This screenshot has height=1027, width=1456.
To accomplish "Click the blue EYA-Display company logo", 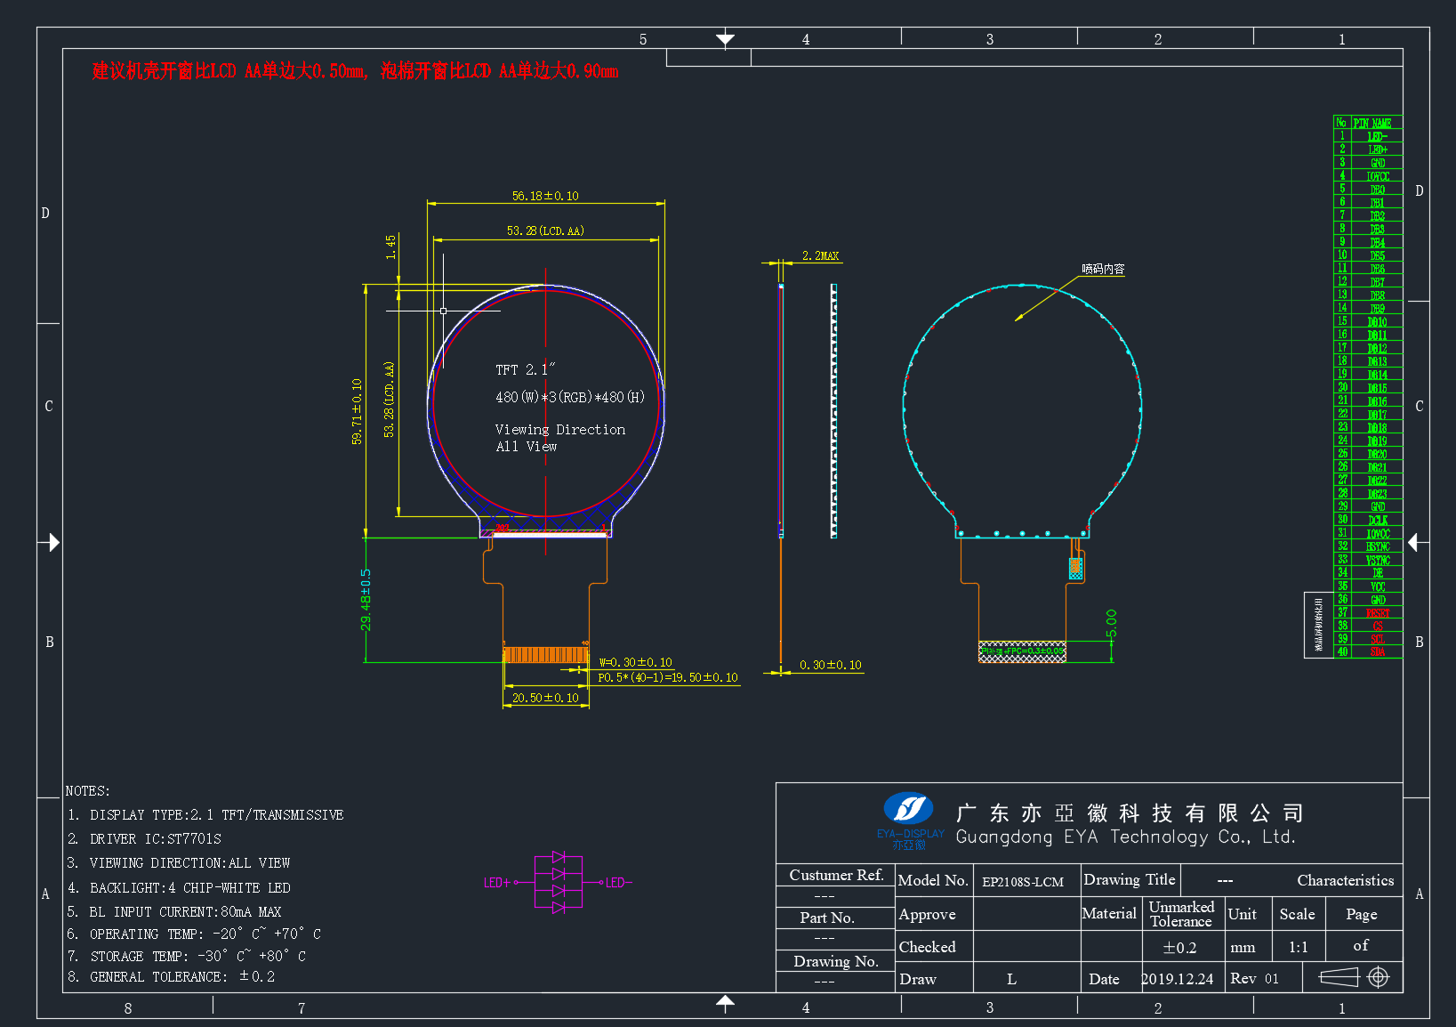I will pyautogui.click(x=908, y=809).
